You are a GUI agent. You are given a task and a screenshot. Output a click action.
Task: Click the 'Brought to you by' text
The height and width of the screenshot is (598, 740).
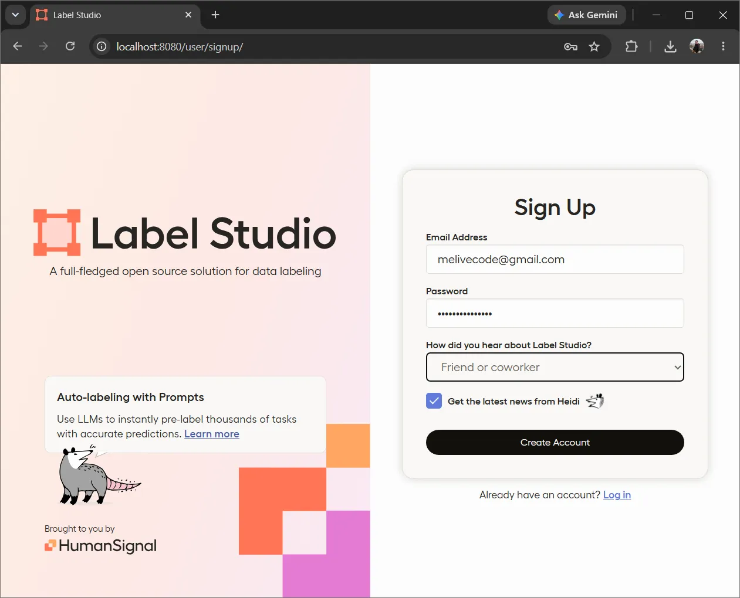[x=80, y=529]
